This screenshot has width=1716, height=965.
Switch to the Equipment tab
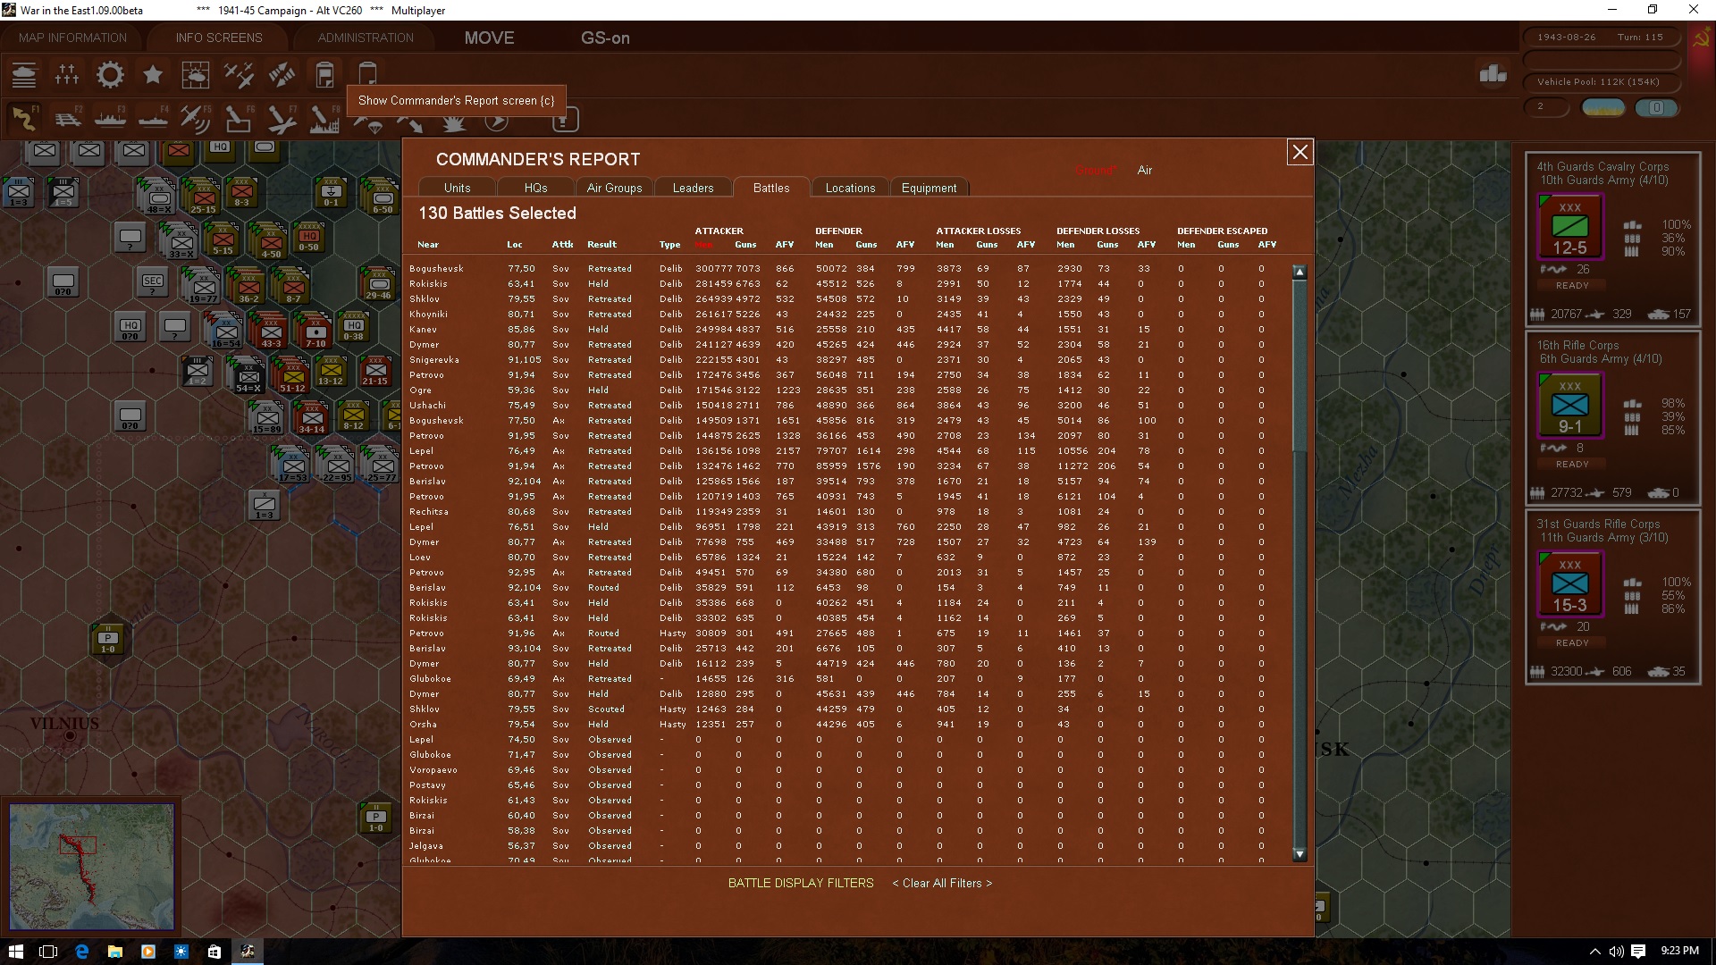coord(929,188)
